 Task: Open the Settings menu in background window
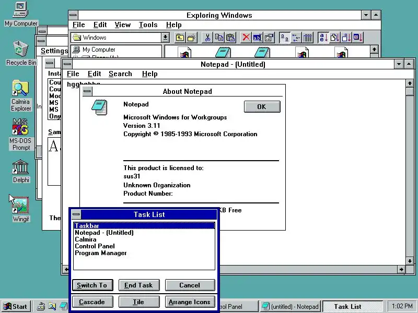point(54,51)
